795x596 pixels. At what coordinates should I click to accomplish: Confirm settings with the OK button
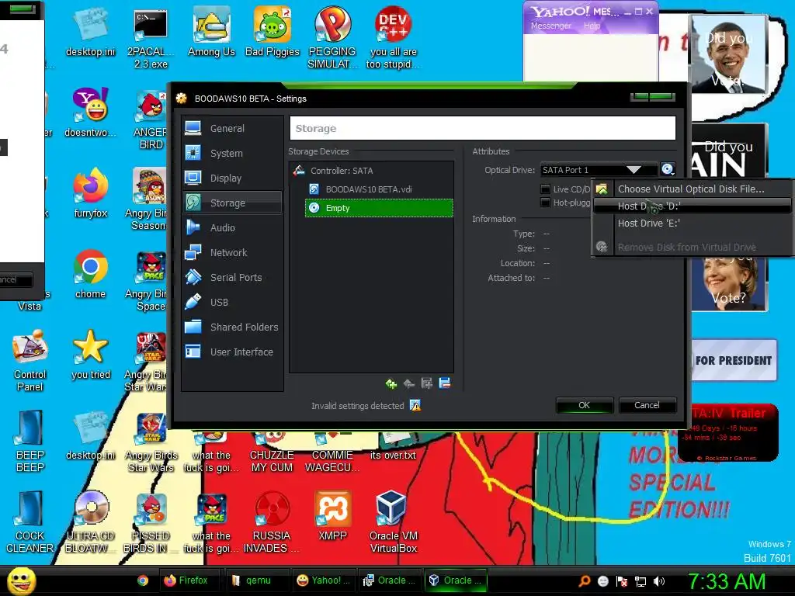click(x=584, y=405)
